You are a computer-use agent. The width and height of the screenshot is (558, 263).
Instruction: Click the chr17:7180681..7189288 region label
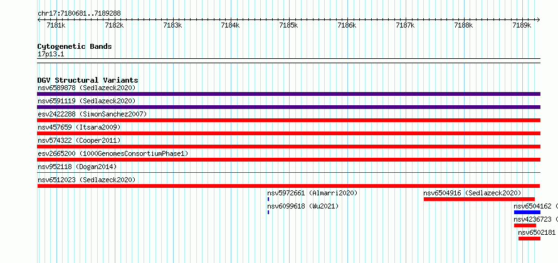[79, 14]
